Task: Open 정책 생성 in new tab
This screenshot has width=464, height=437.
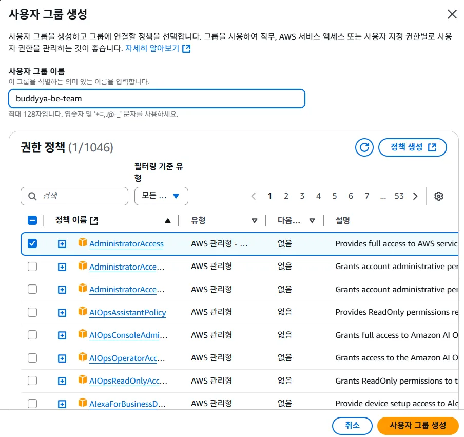Action: [413, 147]
